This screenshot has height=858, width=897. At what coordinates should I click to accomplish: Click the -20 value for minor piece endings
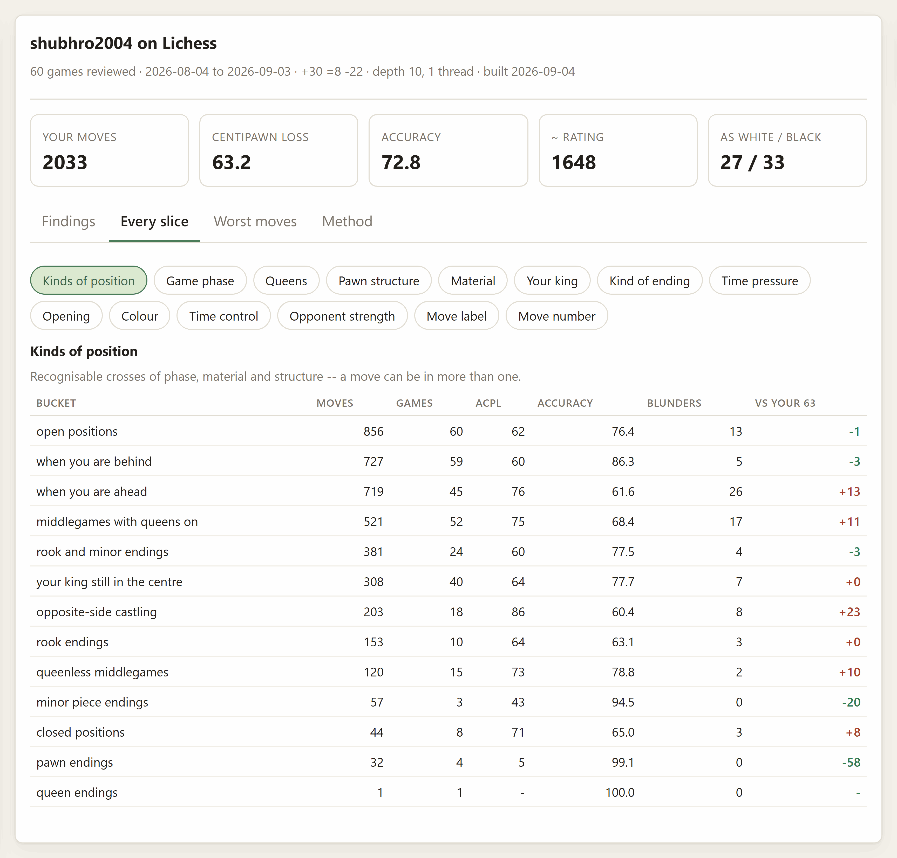point(851,702)
